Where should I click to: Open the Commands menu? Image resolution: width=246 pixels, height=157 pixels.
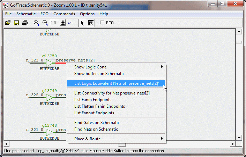[x=64, y=14]
